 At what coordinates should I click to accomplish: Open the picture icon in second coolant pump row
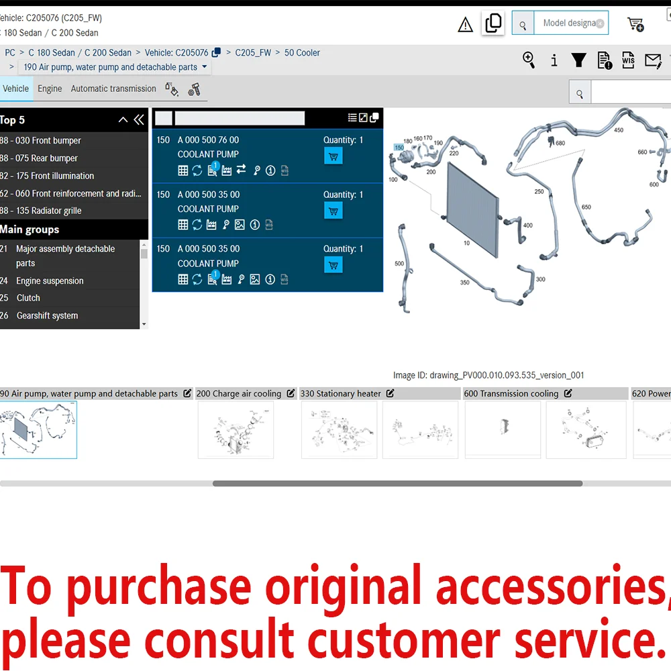[x=240, y=225]
